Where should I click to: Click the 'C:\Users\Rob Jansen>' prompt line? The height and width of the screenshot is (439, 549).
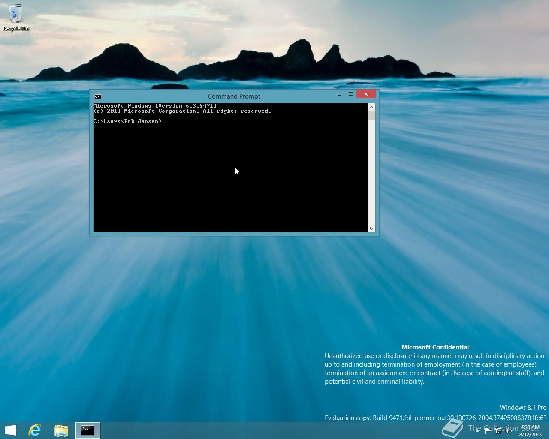coord(128,121)
